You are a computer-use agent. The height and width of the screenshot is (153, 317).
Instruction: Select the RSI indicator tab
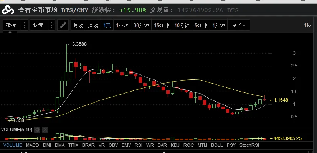pyautogui.click(x=139, y=145)
